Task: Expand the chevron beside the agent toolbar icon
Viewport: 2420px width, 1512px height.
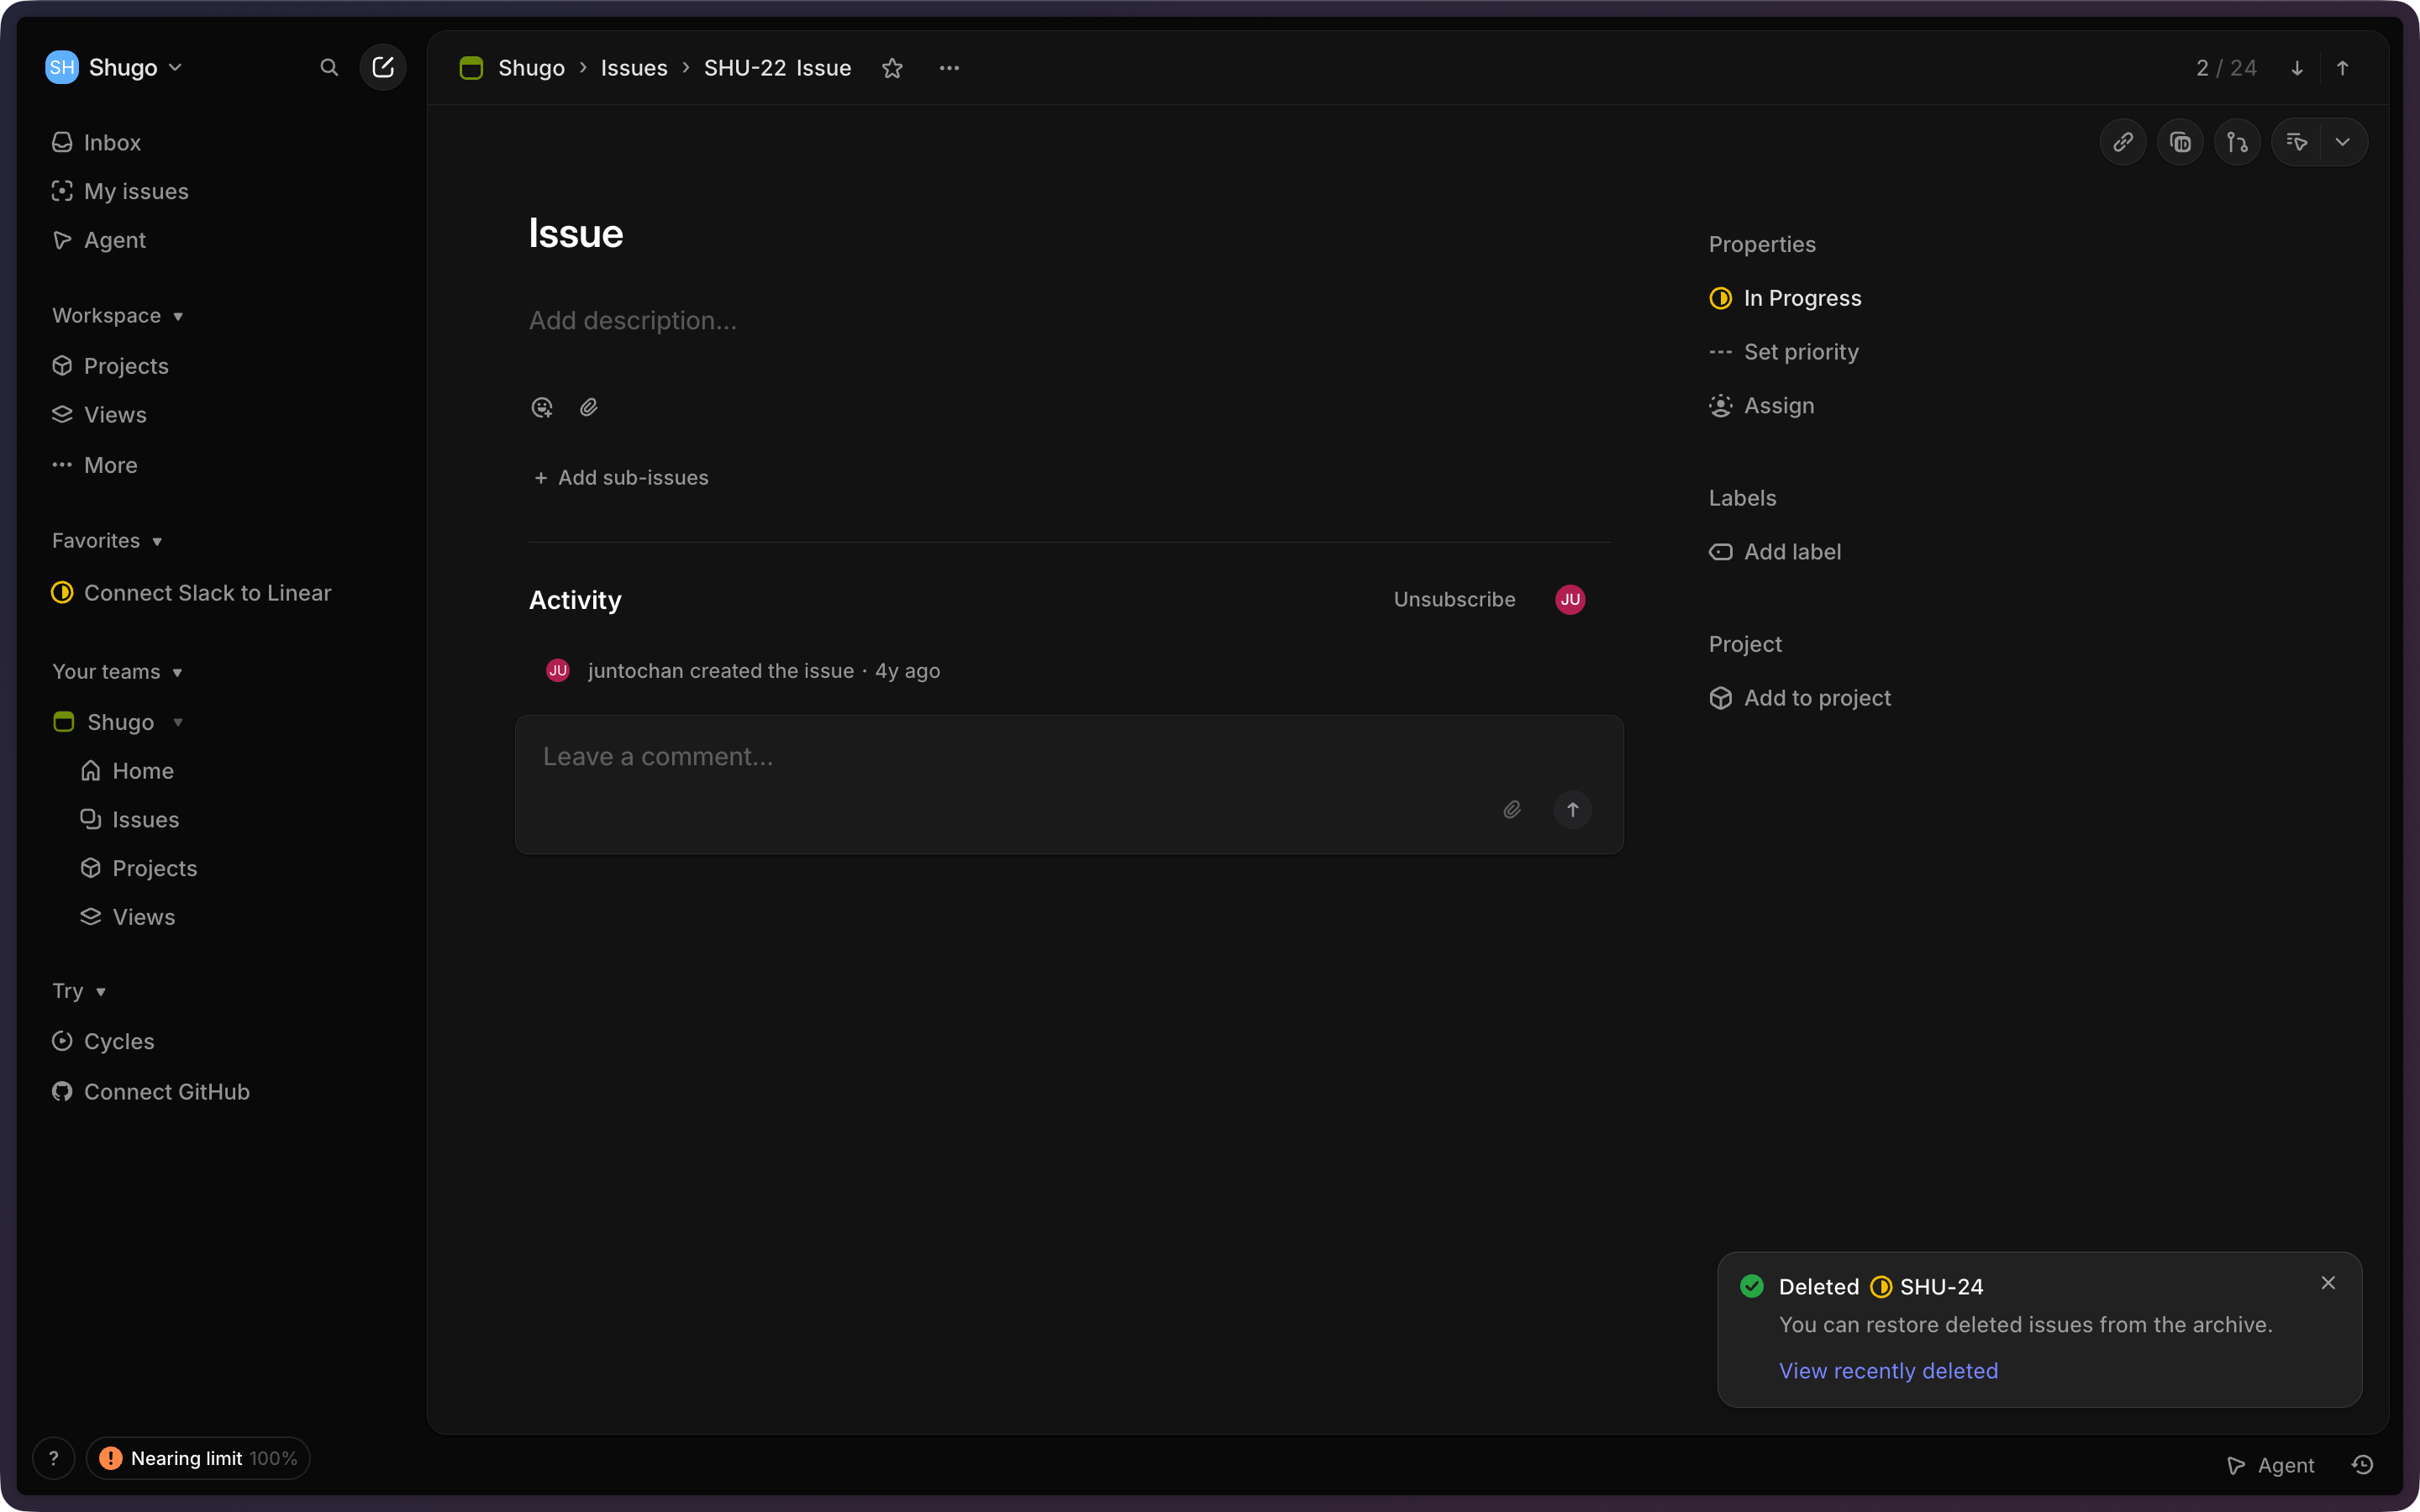Action: coord(2343,142)
